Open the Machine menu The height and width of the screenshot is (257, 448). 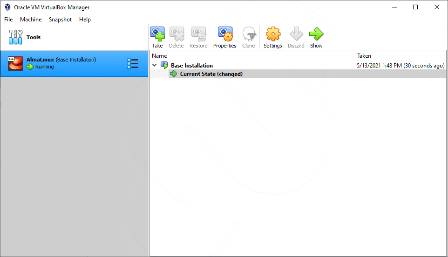tap(31, 20)
